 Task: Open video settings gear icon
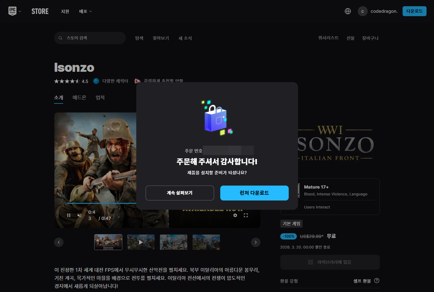235,215
